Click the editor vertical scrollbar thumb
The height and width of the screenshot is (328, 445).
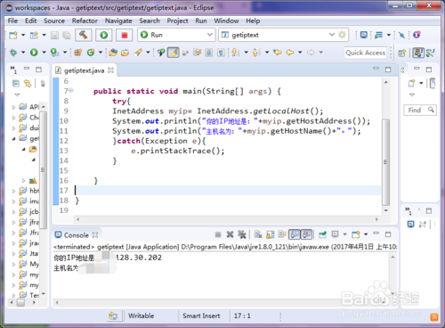point(385,162)
